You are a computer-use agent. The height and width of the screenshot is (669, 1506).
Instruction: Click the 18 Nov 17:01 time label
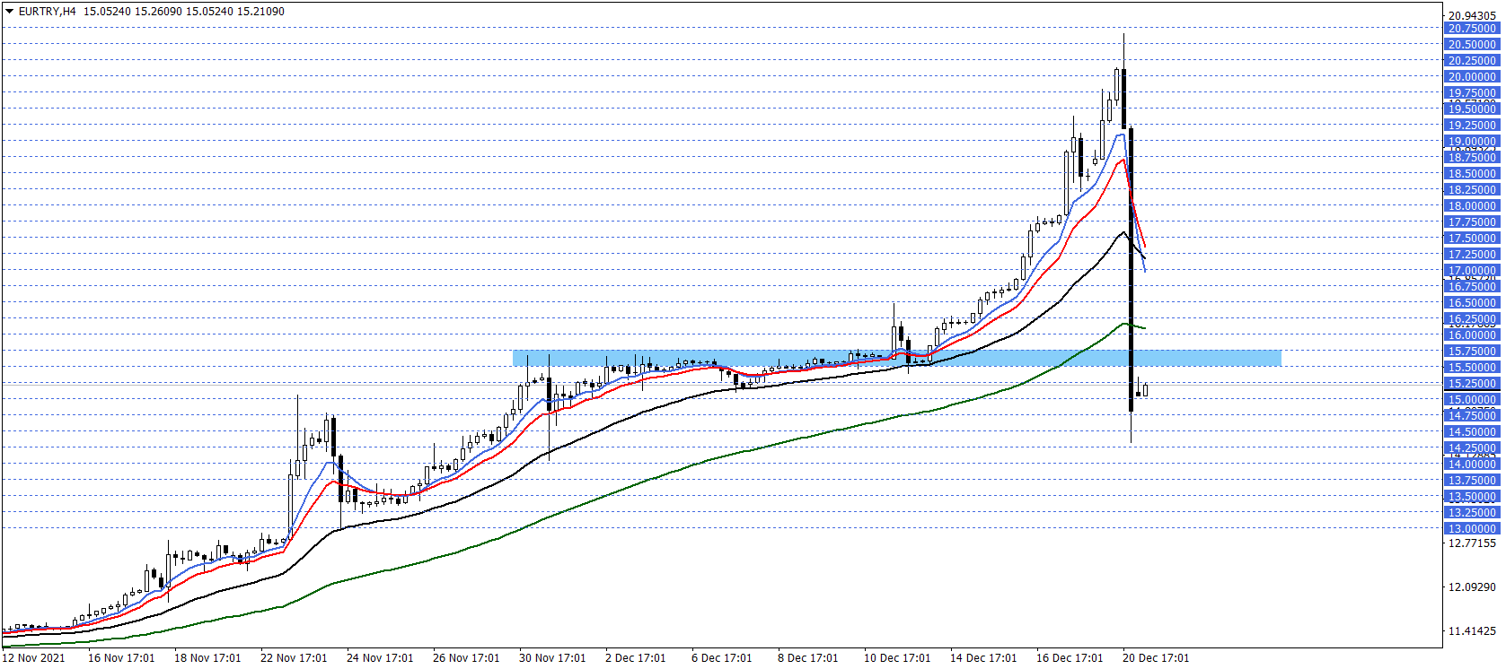[207, 658]
